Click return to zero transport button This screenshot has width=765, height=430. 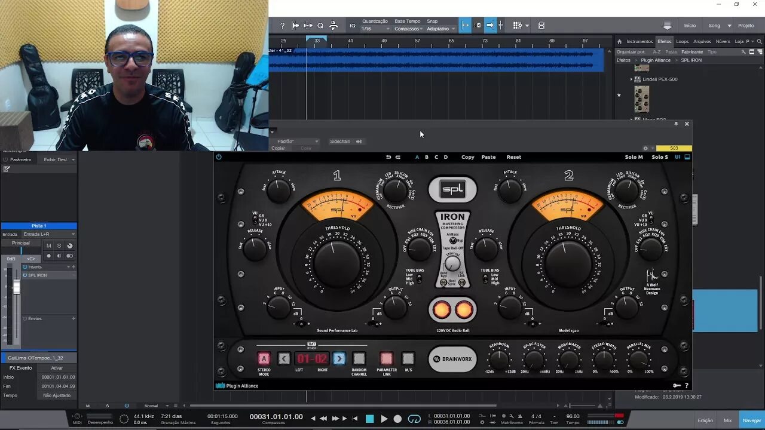pyautogui.click(x=355, y=419)
